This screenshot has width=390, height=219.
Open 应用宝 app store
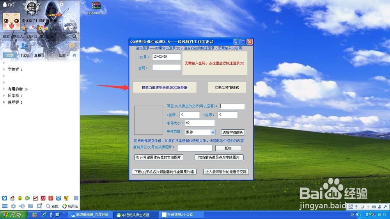click(70, 206)
